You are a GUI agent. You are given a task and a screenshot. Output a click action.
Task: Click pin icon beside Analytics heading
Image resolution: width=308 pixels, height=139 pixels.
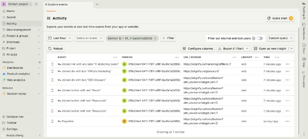[40, 62]
